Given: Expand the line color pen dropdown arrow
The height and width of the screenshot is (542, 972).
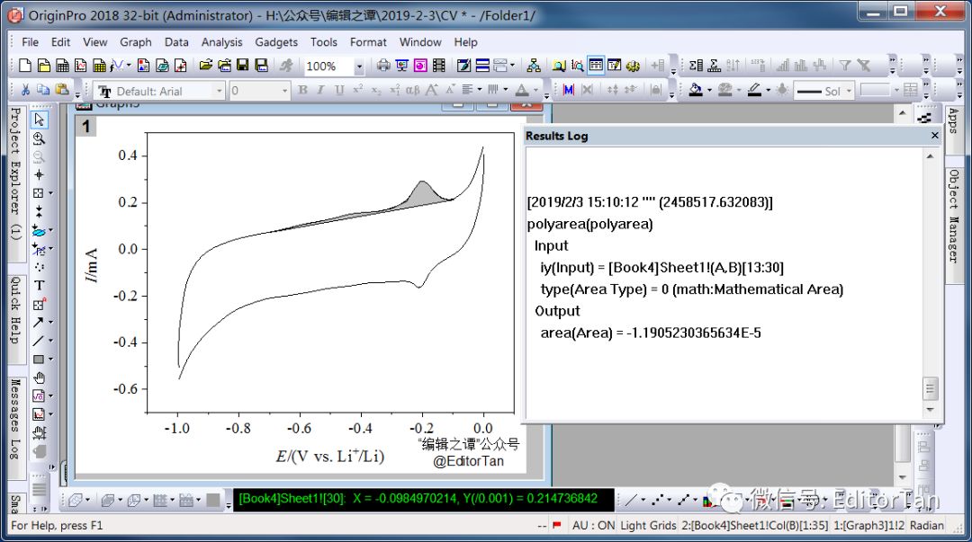Looking at the screenshot, I should pos(768,91).
